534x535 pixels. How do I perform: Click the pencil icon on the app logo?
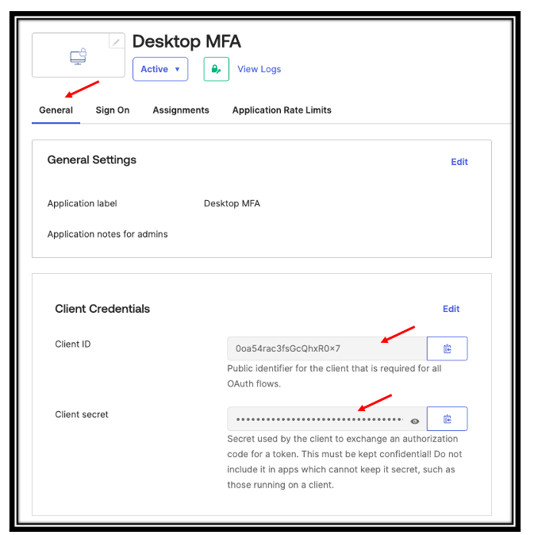(x=117, y=41)
